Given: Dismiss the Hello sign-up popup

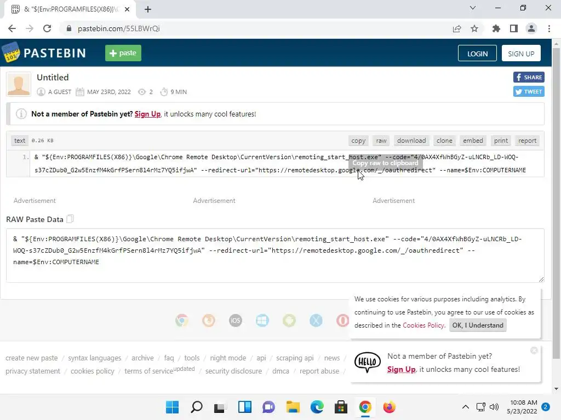Looking at the screenshot, I should coord(534,351).
